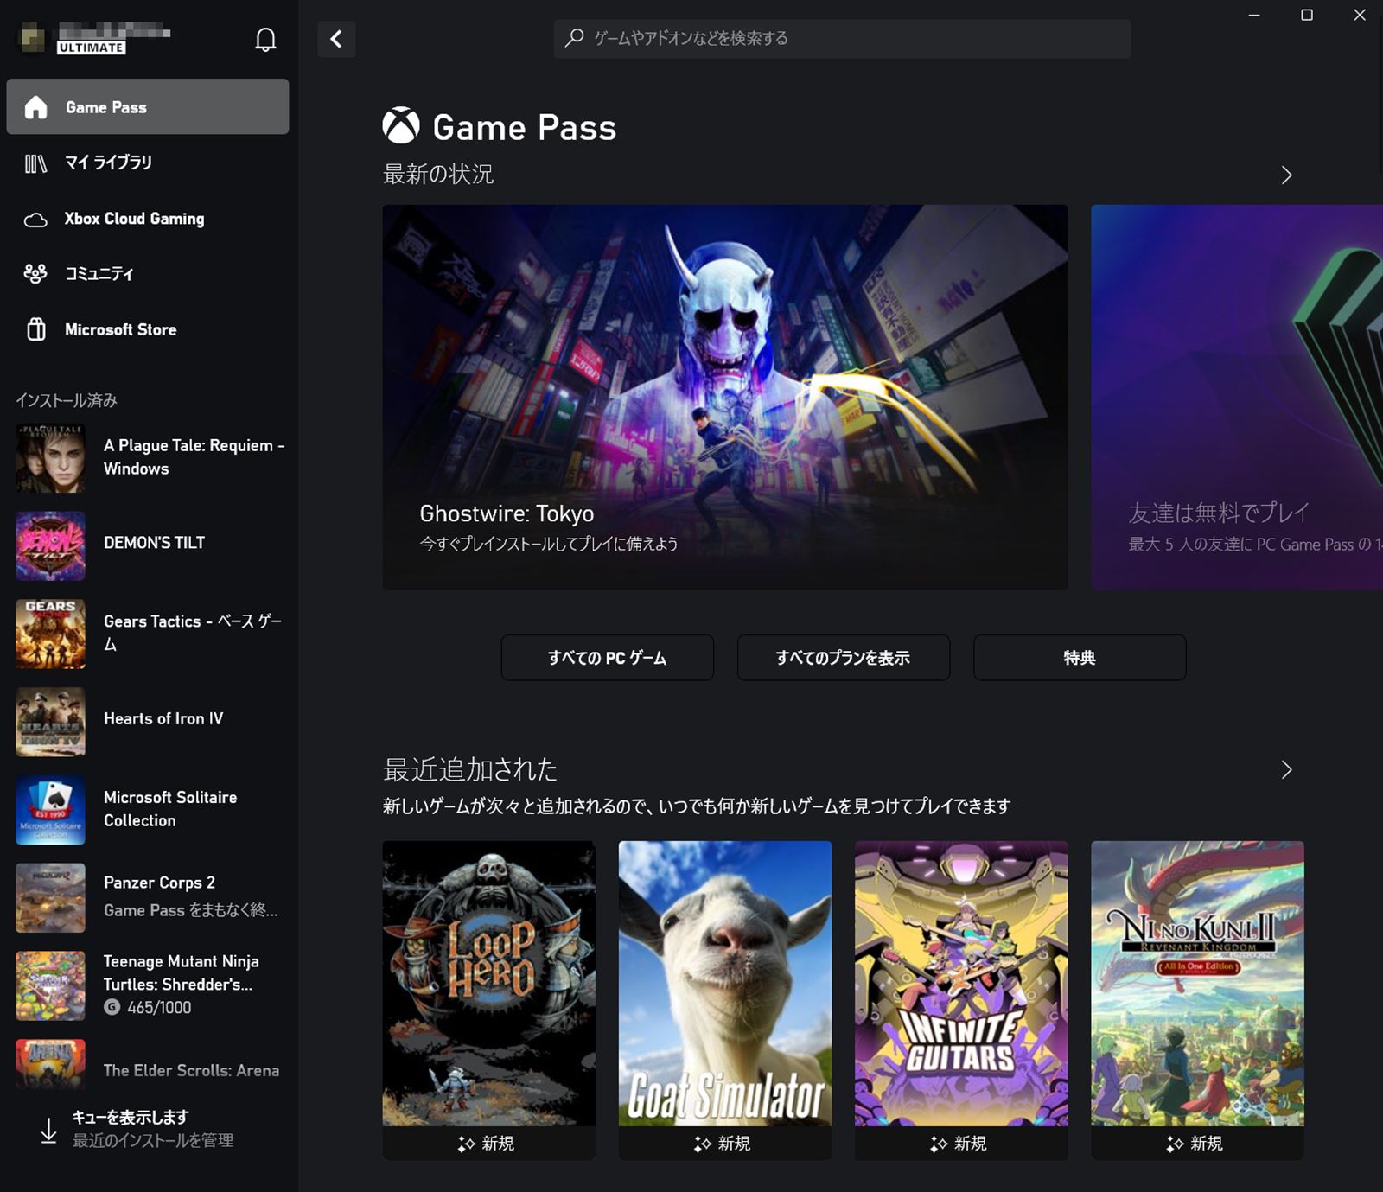Click the Panzer Corps 2 icon
Screen dimensions: 1383x1192
click(x=50, y=898)
